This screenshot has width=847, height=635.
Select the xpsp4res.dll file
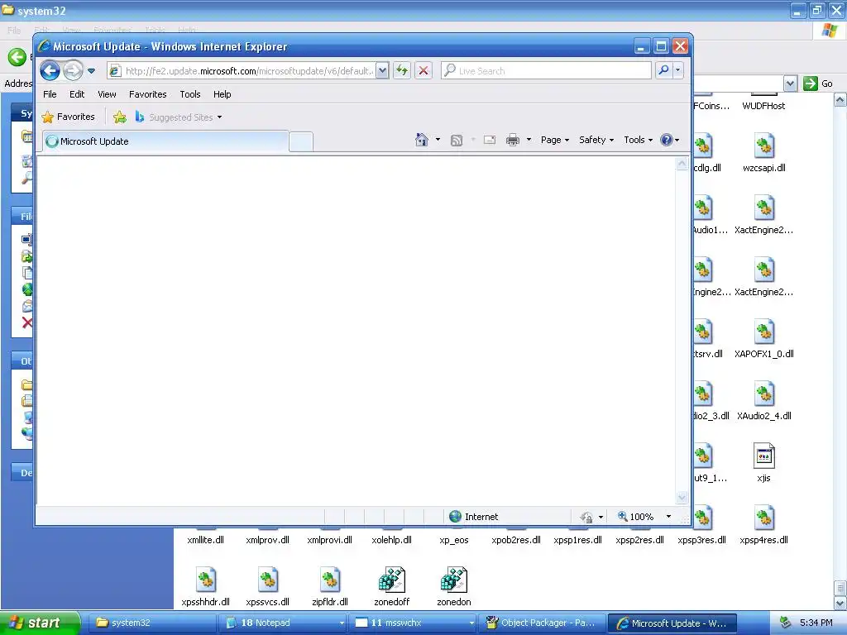tap(763, 525)
